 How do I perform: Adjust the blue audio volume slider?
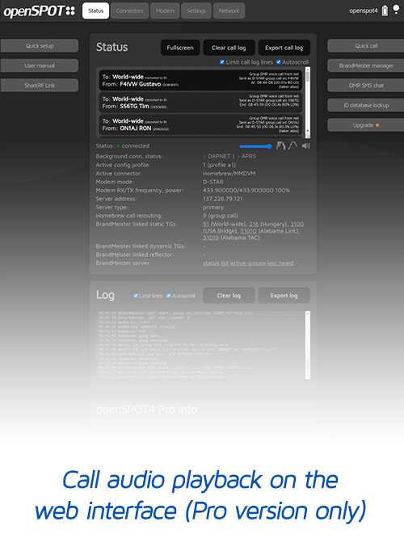(255, 146)
